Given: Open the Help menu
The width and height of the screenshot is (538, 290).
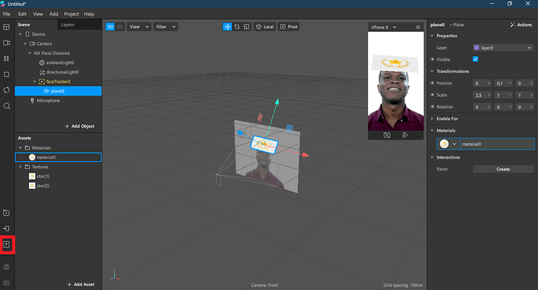Looking at the screenshot, I should (89, 14).
